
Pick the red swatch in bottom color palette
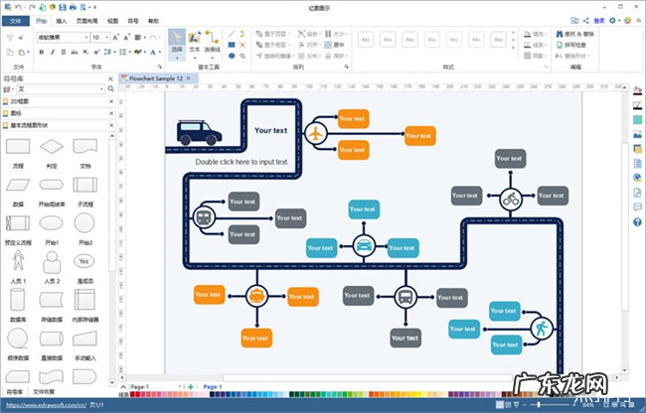coord(135,395)
